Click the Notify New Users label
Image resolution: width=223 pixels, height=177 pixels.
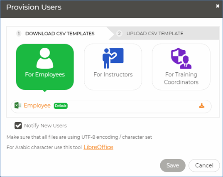point(45,125)
